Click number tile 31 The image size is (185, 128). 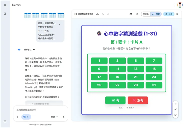click(154, 85)
